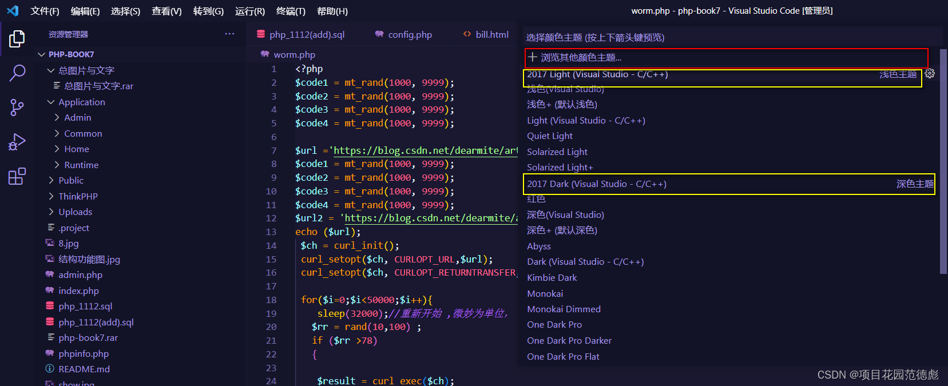
Task: Click image icon of 结构功能图.jpg
Action: [50, 259]
